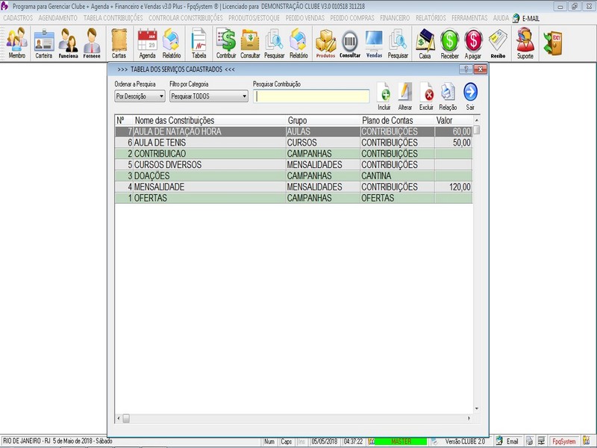The width and height of the screenshot is (597, 448).
Task: Open the PEDIDO VENDAS menu
Action: coord(305,18)
